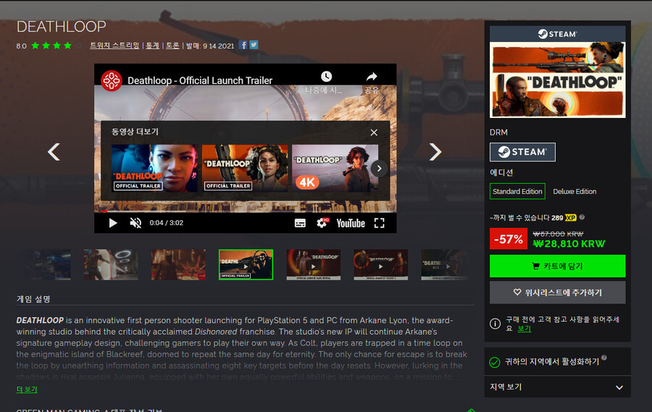Open the video quality settings gear

point(322,223)
